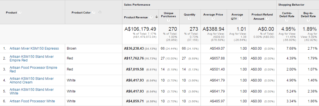Click help icon next to Average QTY
Screen dimensions: 319x106
click(x=240, y=19)
